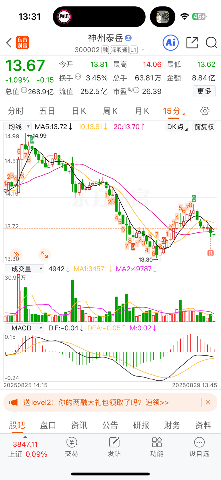Tap the share export icon
The height and width of the screenshot is (480, 221).
click(x=192, y=43)
